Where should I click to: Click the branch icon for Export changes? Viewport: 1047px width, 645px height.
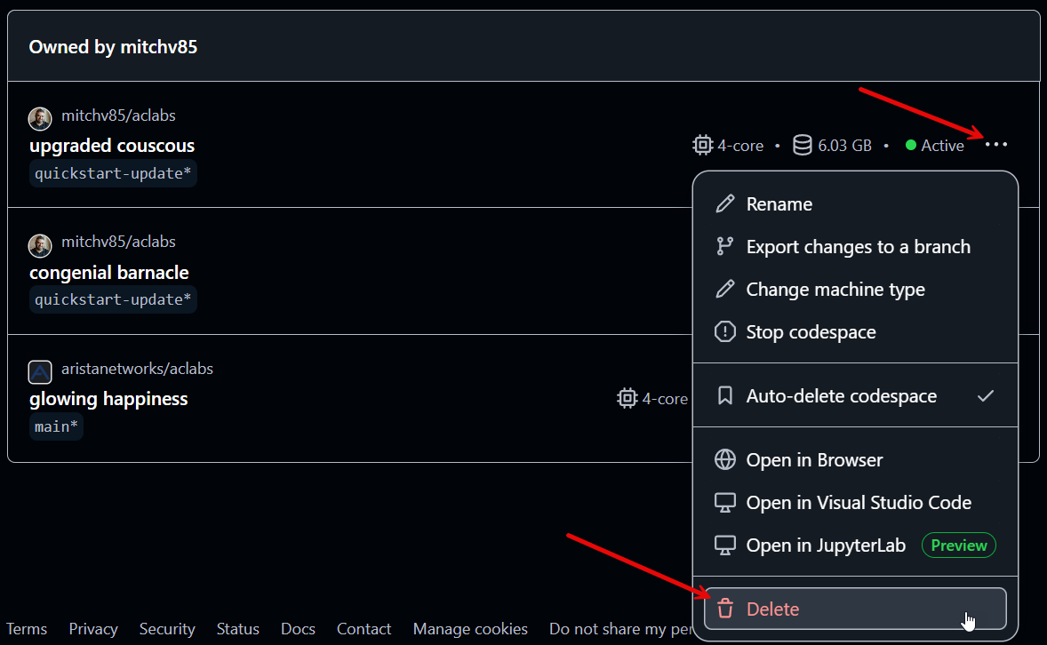click(725, 246)
